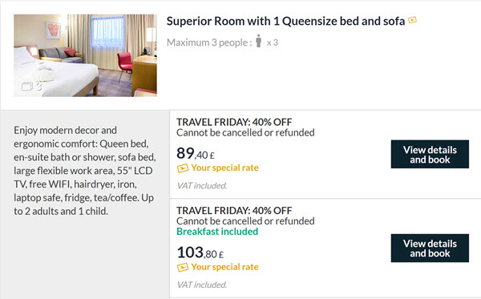Click 'Your special rate' under 89,40 £ price
The image size is (481, 299).
224,168
